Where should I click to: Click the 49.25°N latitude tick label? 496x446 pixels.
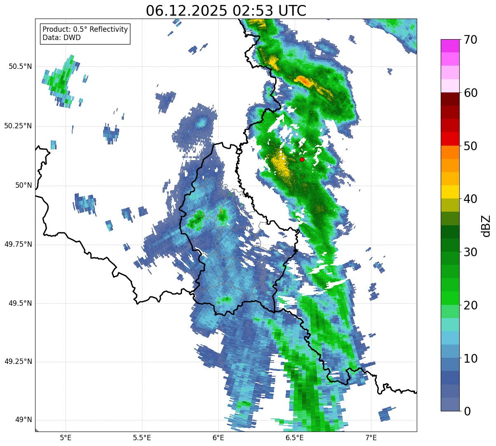point(18,362)
